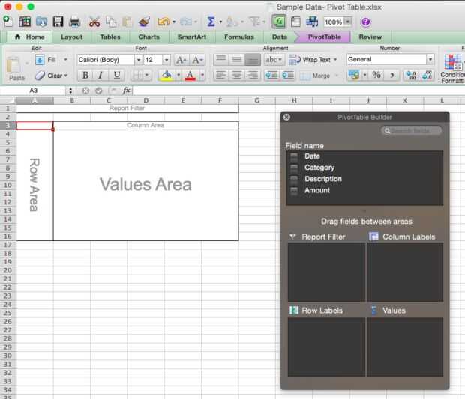Viewport: 465px width, 399px height.
Task: Expand the Wrap Text dropdown arrow
Action: tap(335, 60)
